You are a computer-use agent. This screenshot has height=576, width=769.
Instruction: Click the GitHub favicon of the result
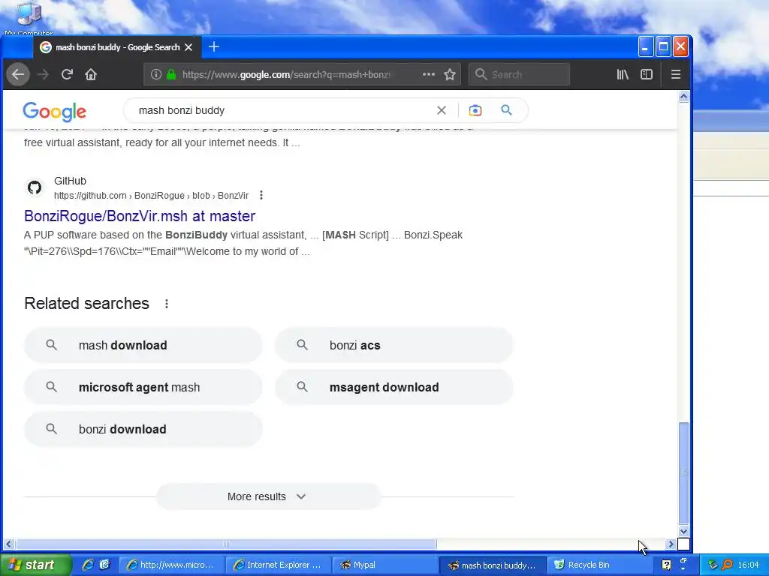[35, 187]
